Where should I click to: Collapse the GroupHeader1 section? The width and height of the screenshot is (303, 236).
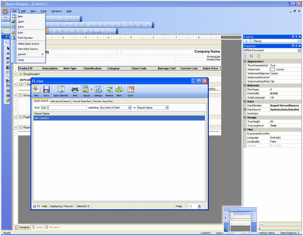click(x=20, y=74)
